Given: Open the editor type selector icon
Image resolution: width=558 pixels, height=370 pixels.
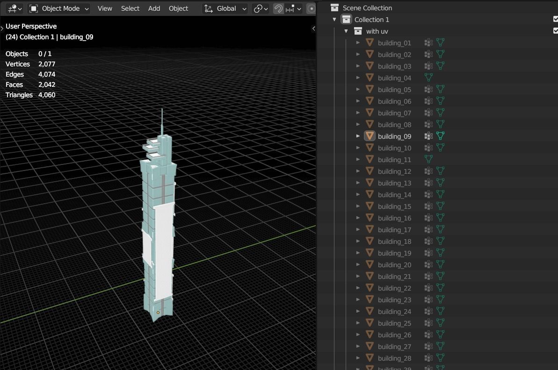Looking at the screenshot, I should [13, 8].
